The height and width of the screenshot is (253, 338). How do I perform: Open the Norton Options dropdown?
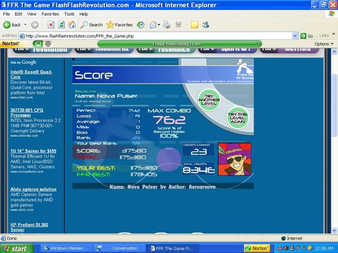(x=324, y=44)
